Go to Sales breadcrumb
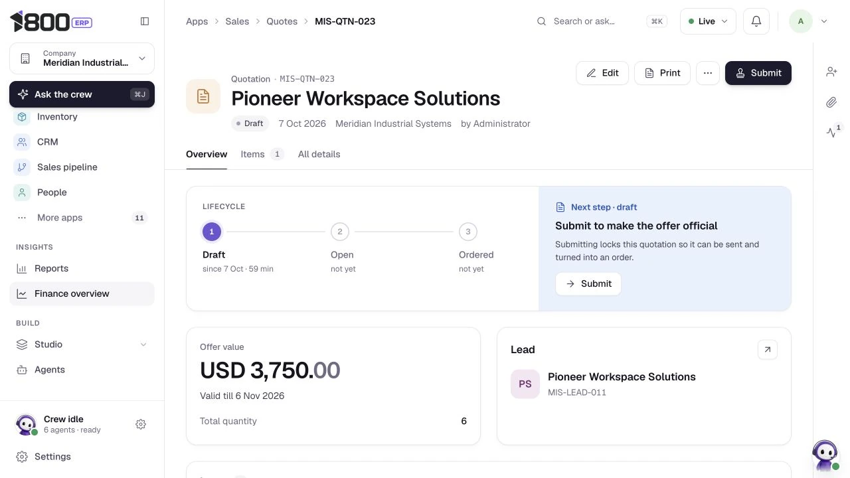This screenshot has width=850, height=478. tap(237, 21)
